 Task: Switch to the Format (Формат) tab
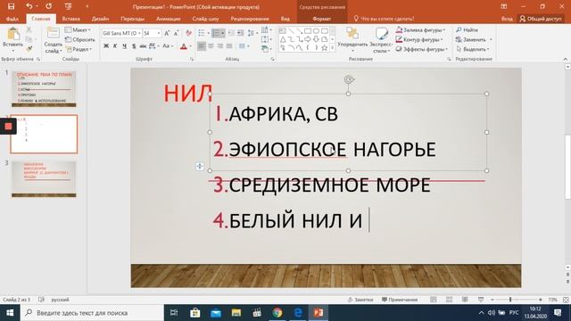click(x=322, y=19)
